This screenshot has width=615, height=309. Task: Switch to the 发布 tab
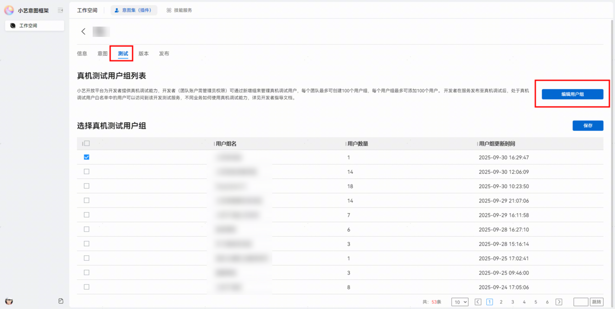(164, 53)
